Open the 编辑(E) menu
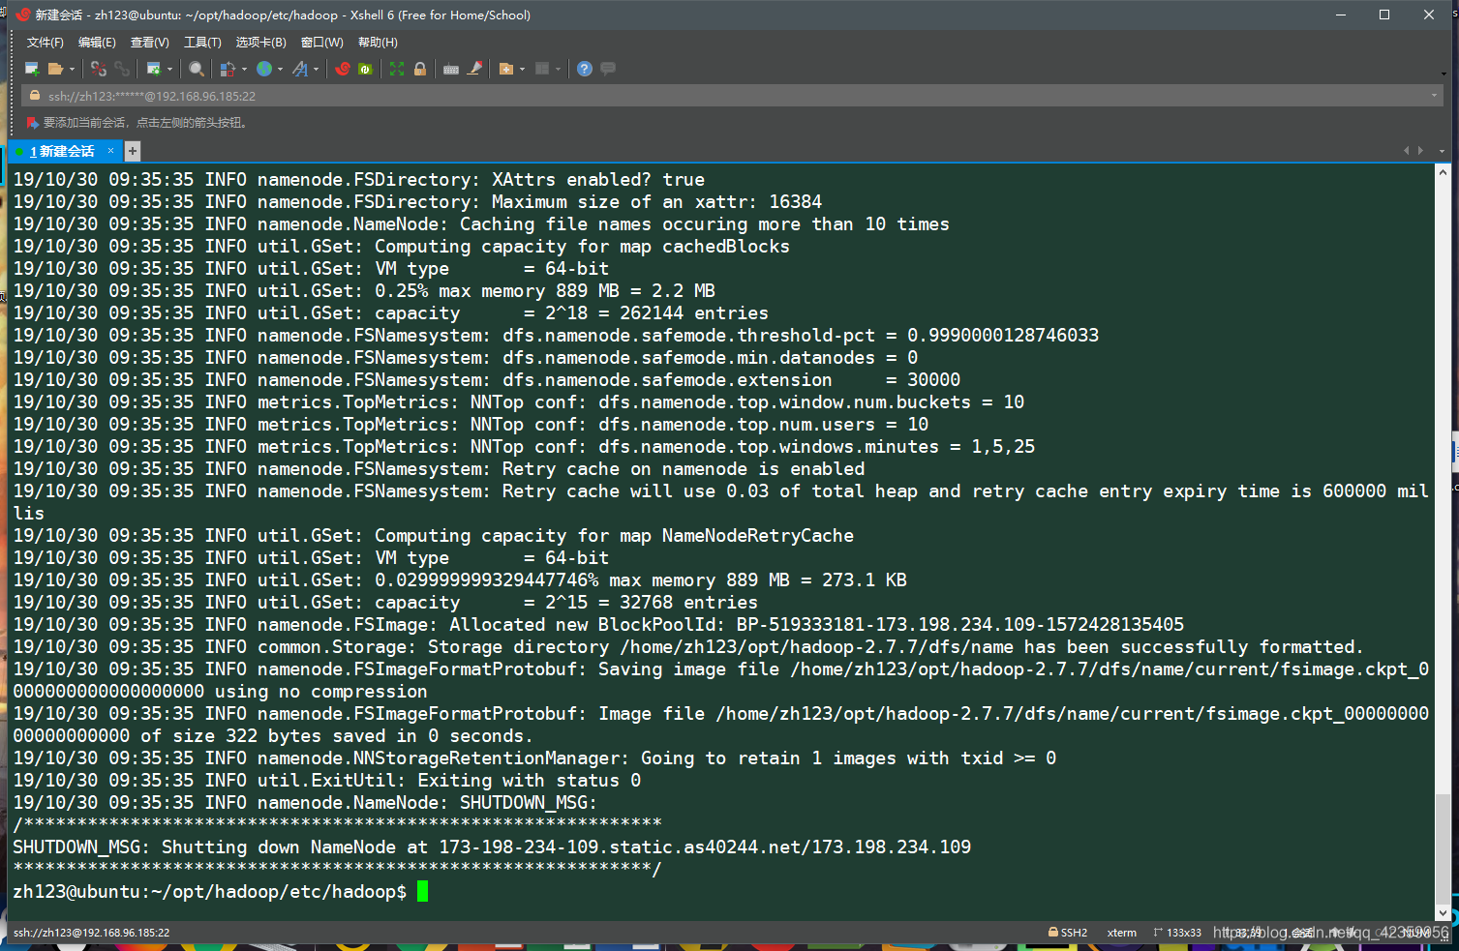This screenshot has width=1459, height=951. [x=97, y=43]
